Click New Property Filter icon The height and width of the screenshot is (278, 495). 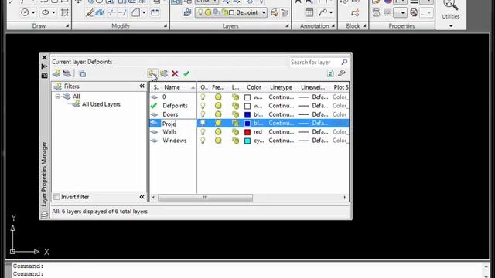pyautogui.click(x=56, y=73)
